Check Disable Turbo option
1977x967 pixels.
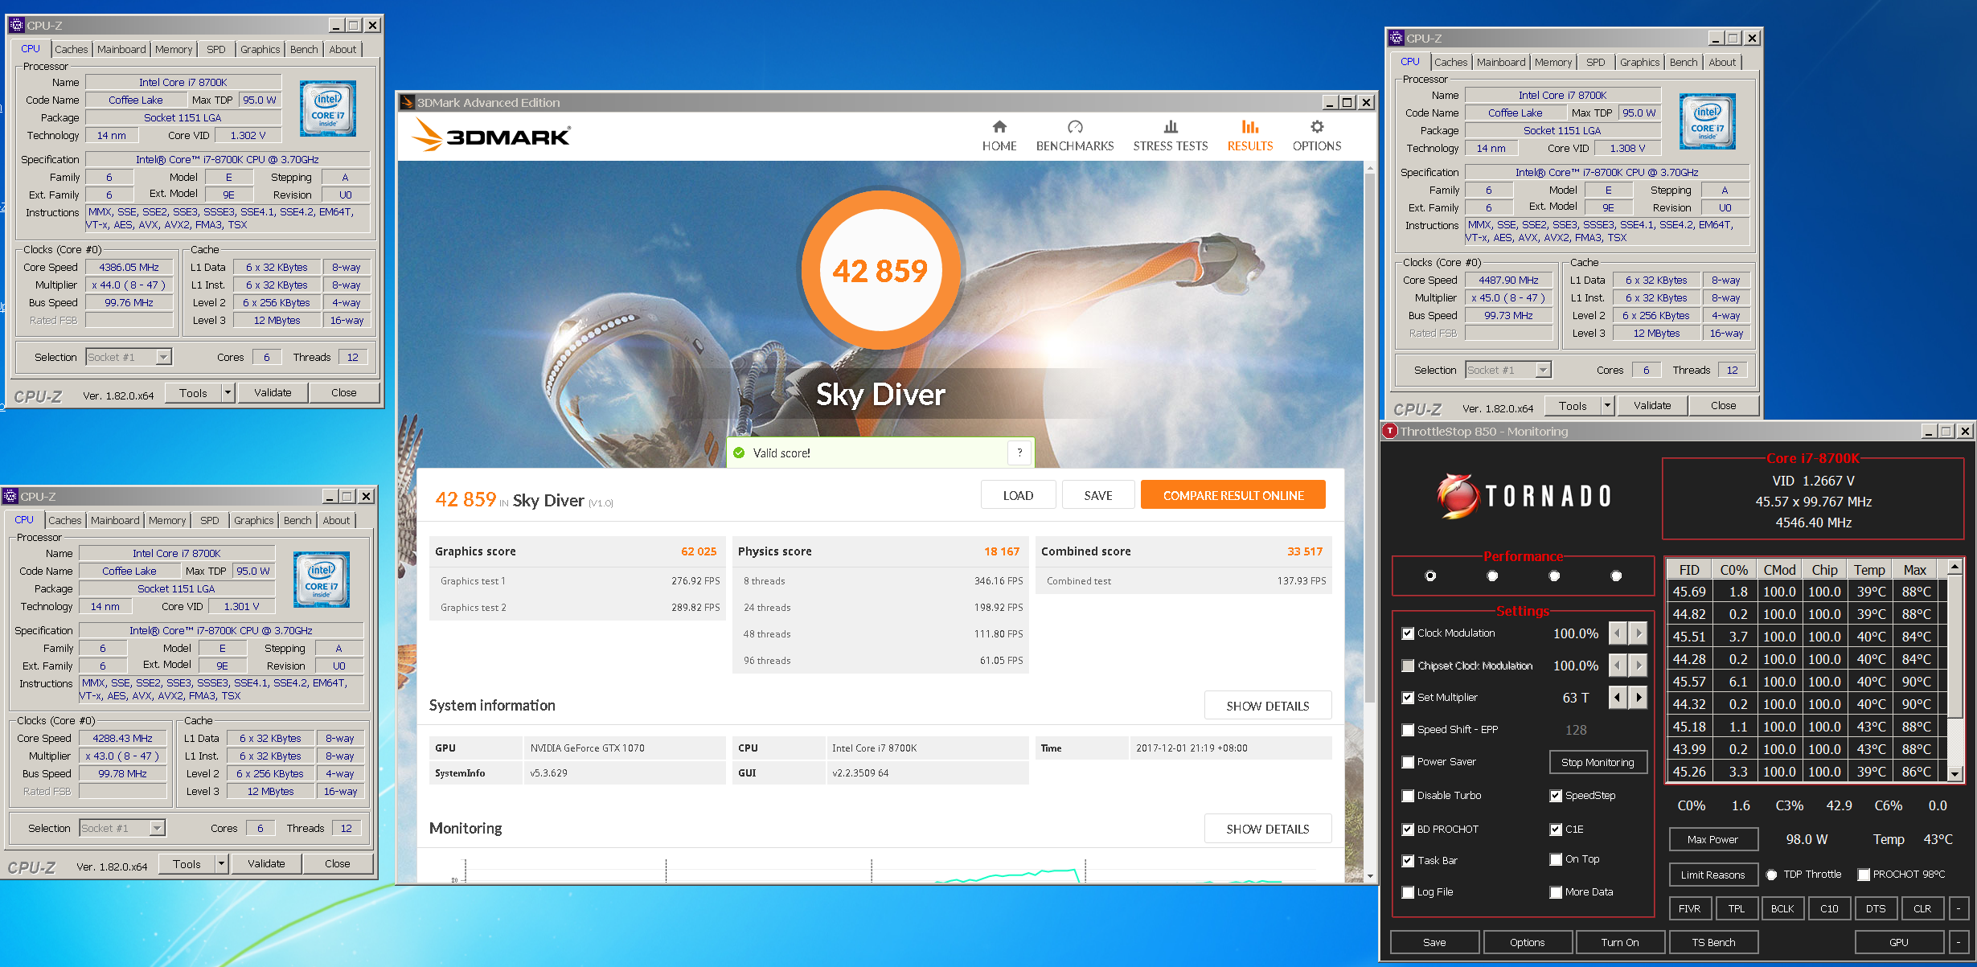tap(1408, 796)
